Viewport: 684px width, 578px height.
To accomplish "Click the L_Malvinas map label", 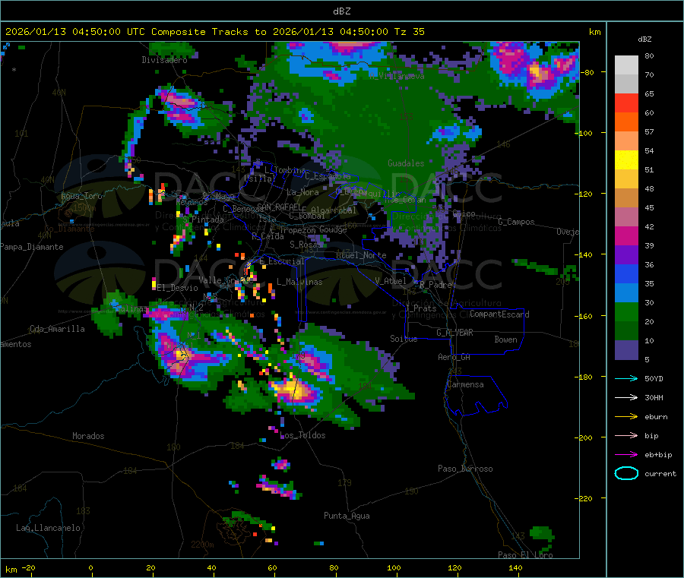I will [x=299, y=282].
